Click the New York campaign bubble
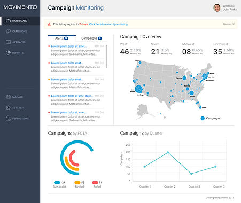The height and width of the screenshot is (203, 241). pyautogui.click(x=205, y=76)
